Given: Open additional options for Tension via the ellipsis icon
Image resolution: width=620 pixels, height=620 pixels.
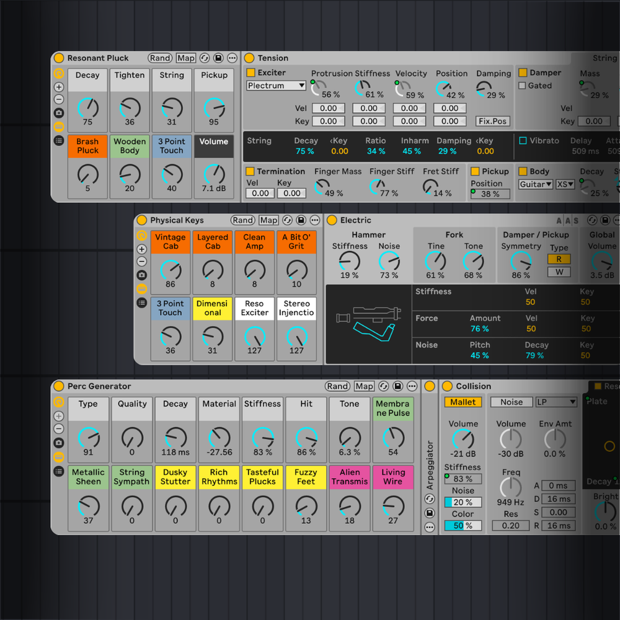Looking at the screenshot, I should (617, 58).
